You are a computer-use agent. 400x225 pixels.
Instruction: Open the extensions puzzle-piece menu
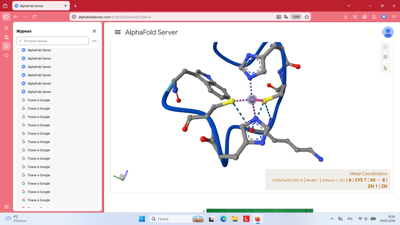[x=374, y=17]
